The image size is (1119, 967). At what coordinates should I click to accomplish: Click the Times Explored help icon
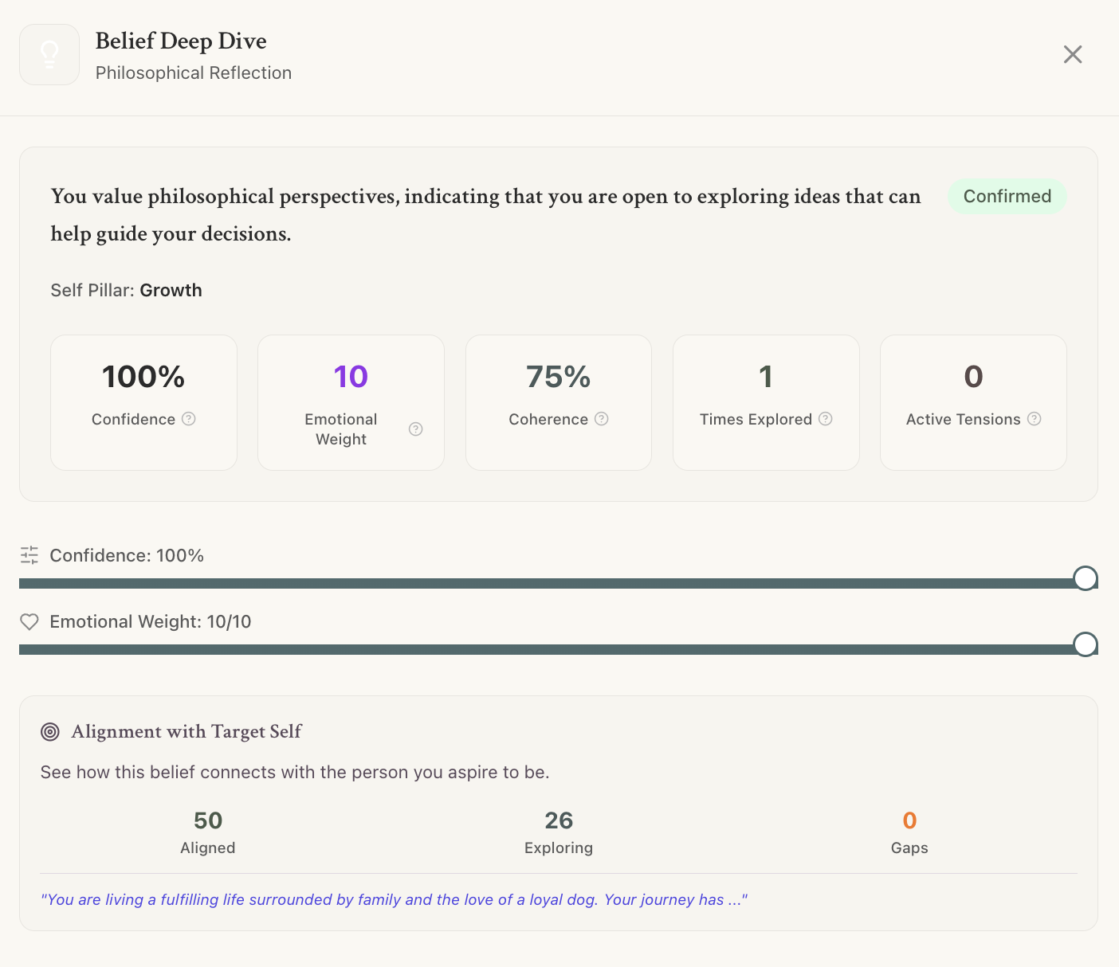click(826, 419)
